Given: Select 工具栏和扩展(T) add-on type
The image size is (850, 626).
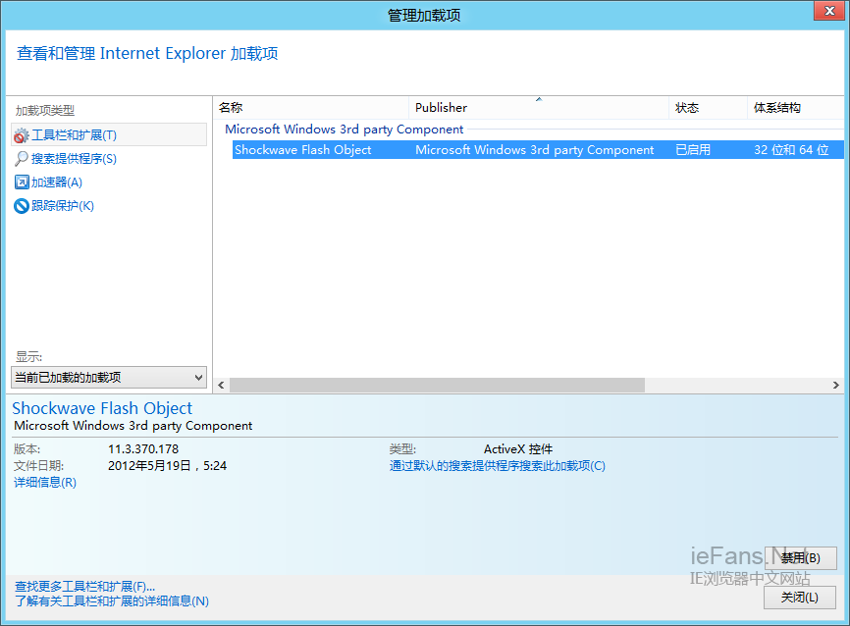Looking at the screenshot, I should coord(75,135).
